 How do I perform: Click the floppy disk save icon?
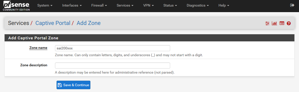[60, 85]
